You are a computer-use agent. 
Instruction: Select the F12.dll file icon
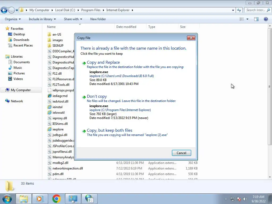pos(49,73)
